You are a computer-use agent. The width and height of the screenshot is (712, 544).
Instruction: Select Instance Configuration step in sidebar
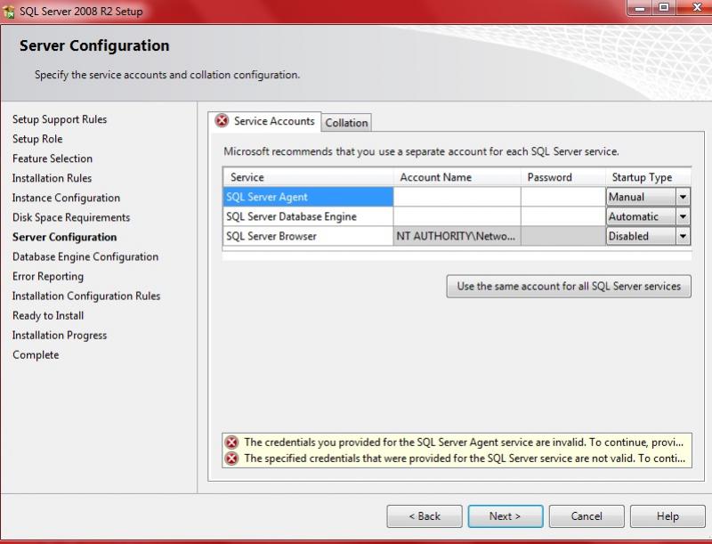[66, 198]
